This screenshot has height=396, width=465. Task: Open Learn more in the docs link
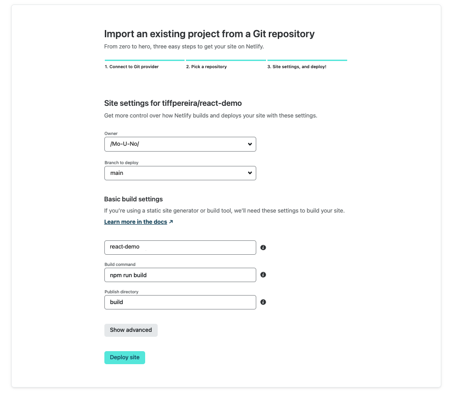136,222
